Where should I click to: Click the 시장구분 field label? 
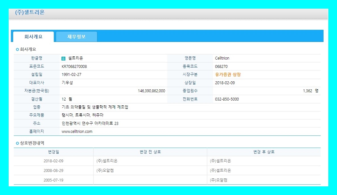tap(190, 75)
